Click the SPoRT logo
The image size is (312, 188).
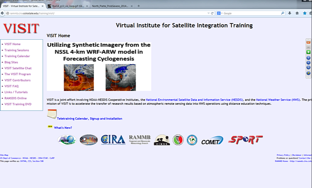[245, 139]
